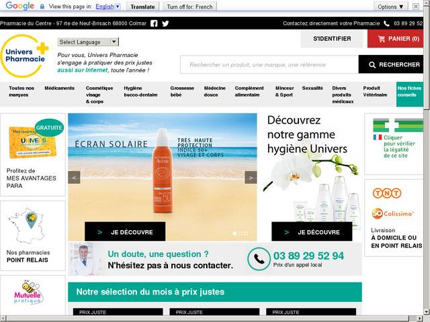
Task: Click the Mutuelle pratique bee logo
Action: tap(28, 292)
